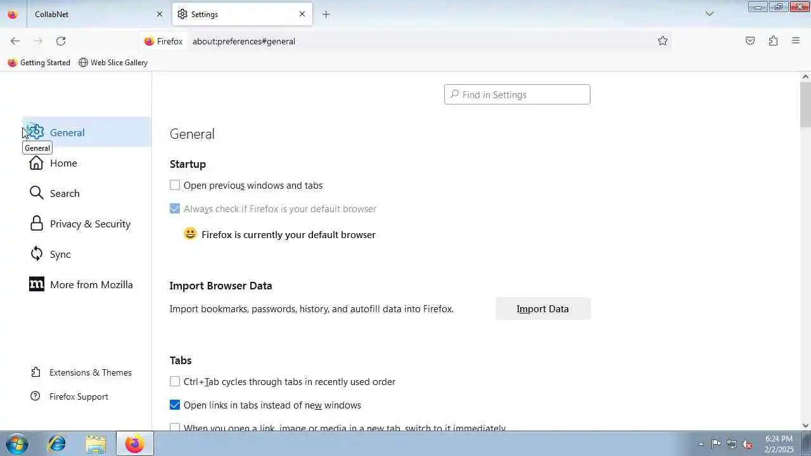This screenshot has height=456, width=811.
Task: Click the Import Data button
Action: pos(543,308)
